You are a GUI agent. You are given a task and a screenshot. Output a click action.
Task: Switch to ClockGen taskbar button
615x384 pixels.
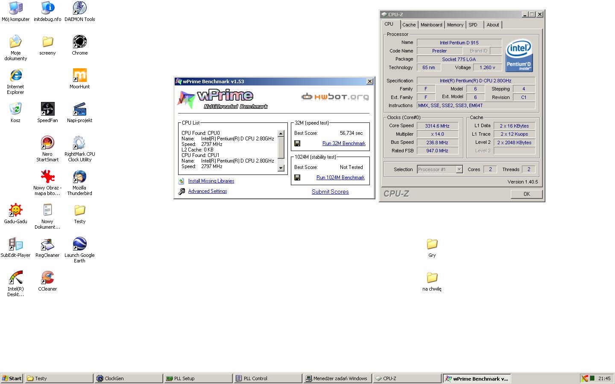click(129, 378)
